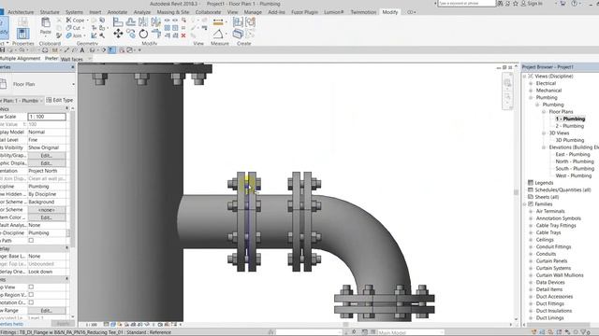Toggle the Sun Path checkbox
The image size is (599, 336).
coord(31,241)
